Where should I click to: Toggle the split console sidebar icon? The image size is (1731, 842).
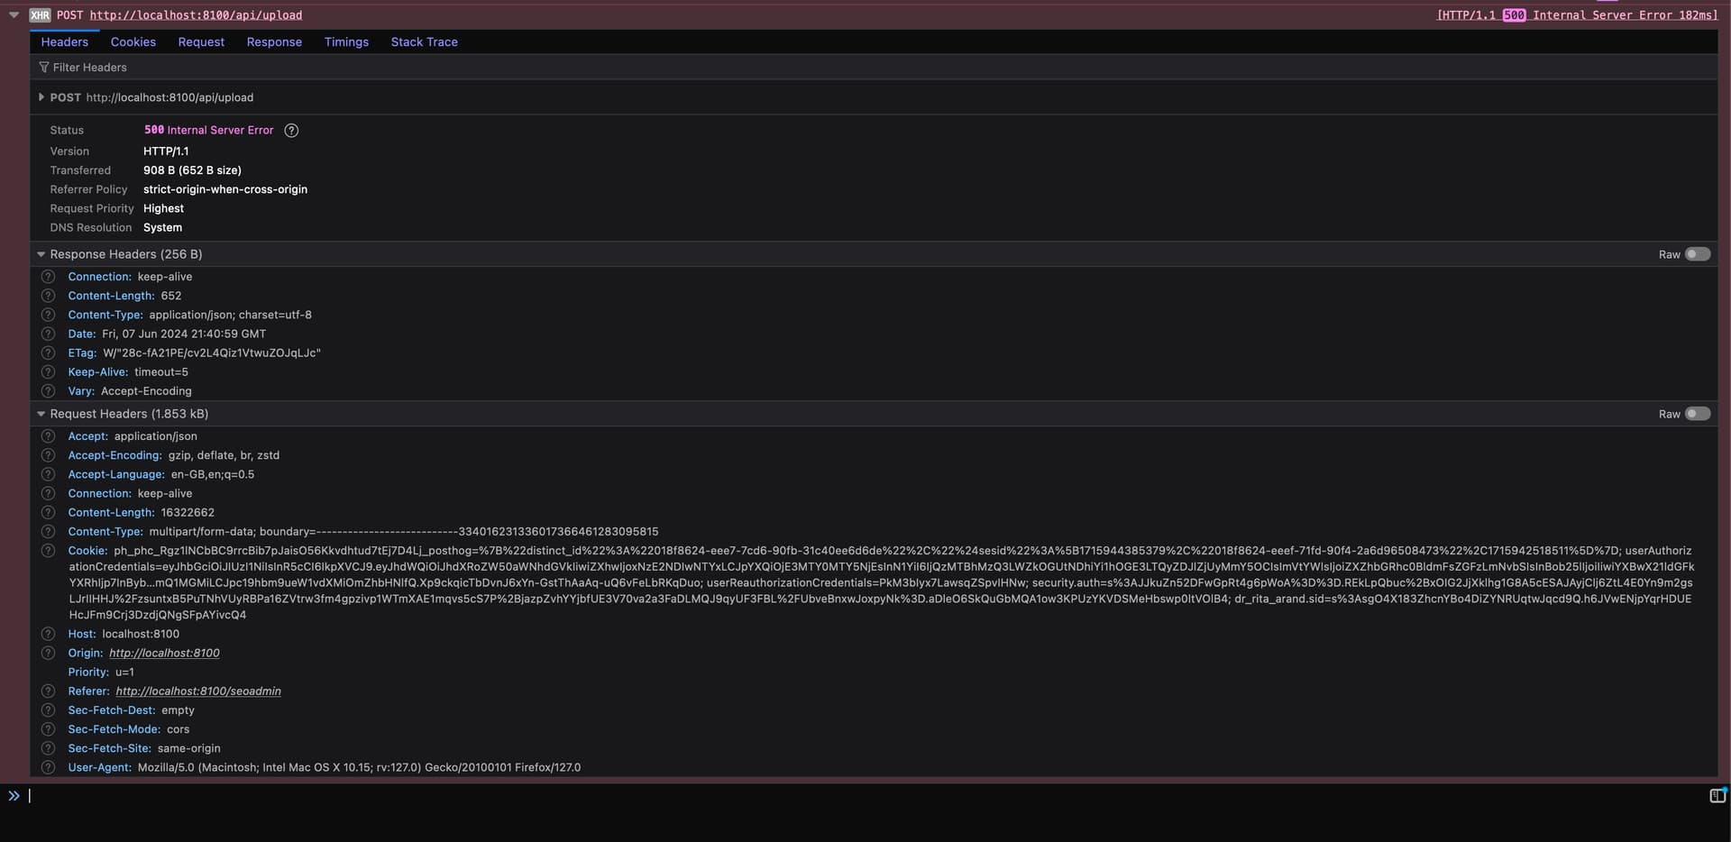pyautogui.click(x=1717, y=795)
